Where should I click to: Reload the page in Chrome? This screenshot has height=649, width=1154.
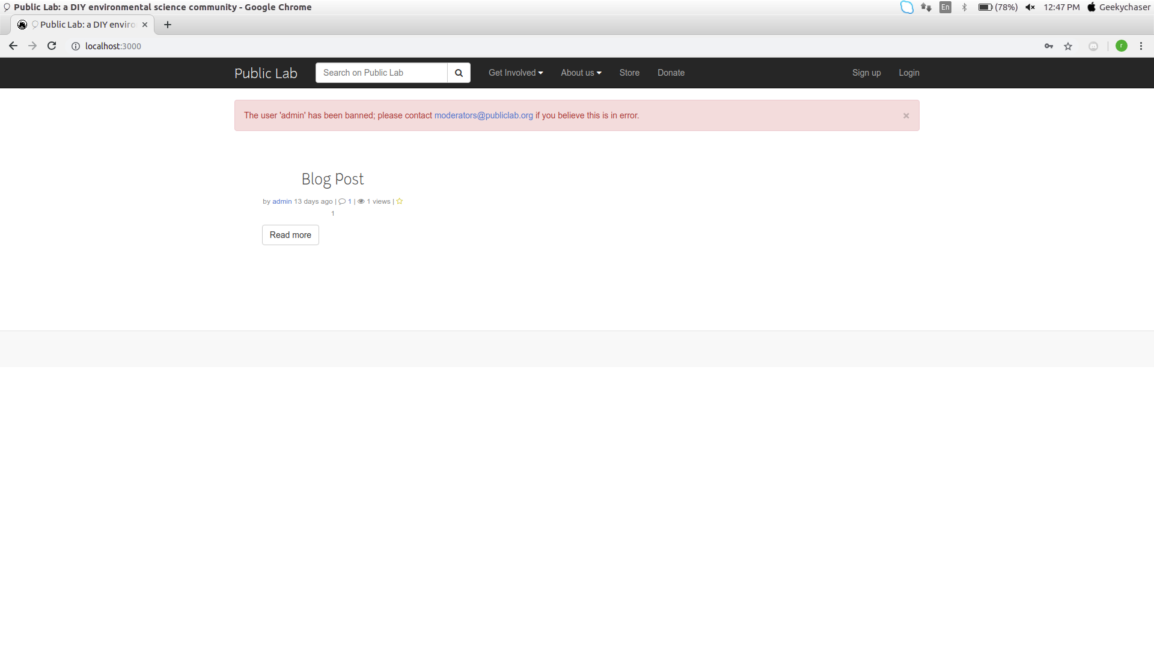point(52,46)
